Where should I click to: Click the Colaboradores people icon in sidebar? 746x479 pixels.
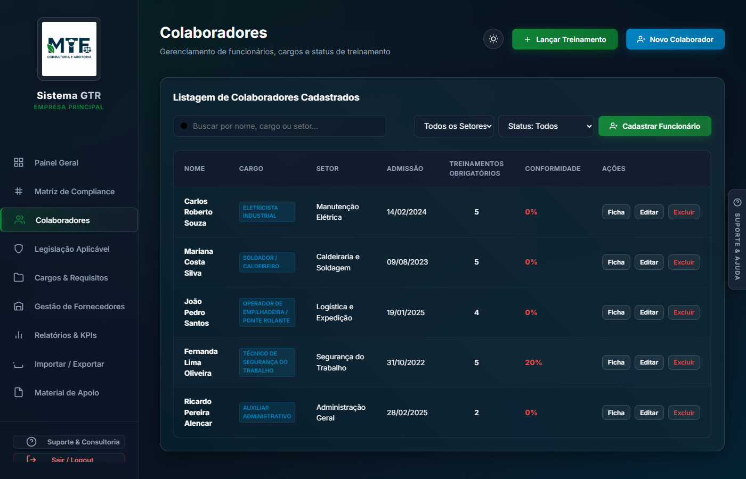pyautogui.click(x=20, y=220)
